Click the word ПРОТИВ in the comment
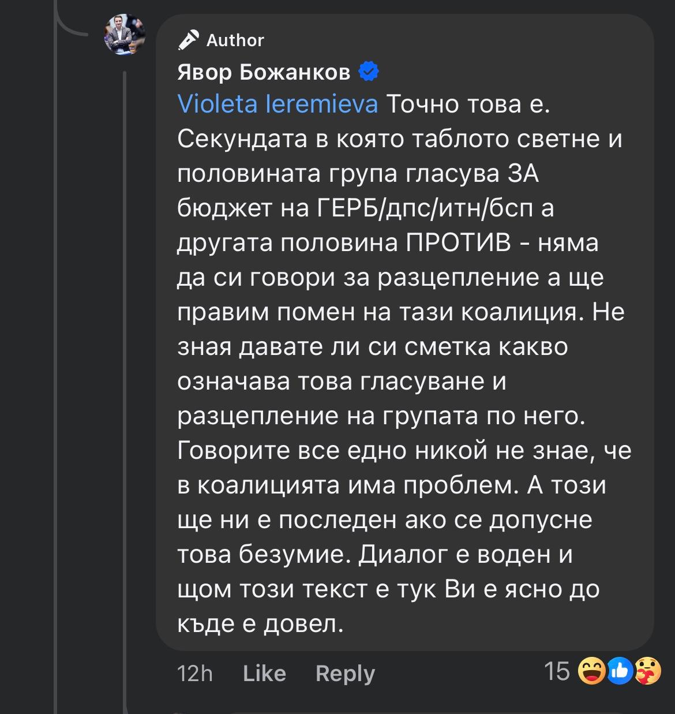The height and width of the screenshot is (714, 675). [x=459, y=243]
